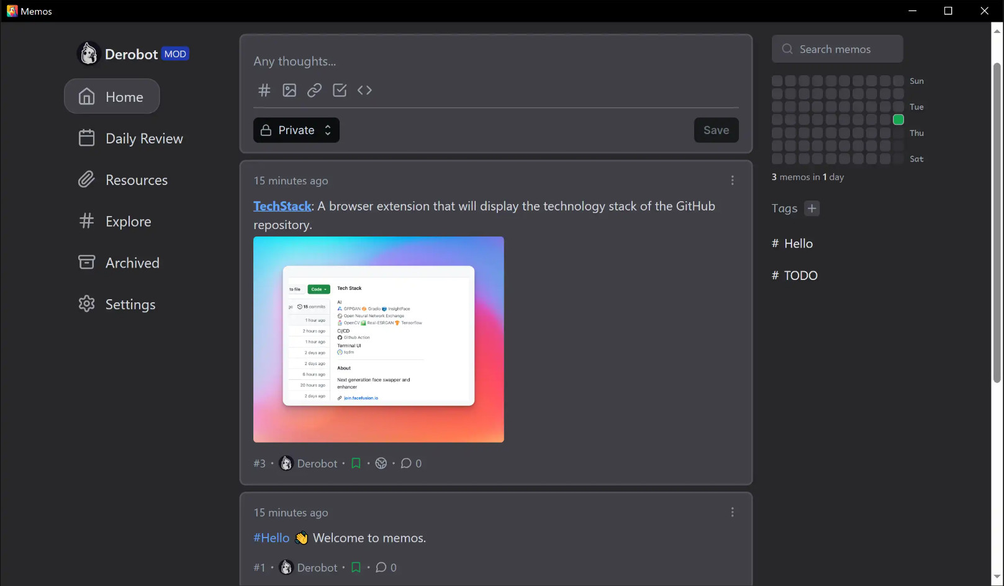Click the memo ID #3 label
Screen dimensions: 1004x586
click(x=260, y=464)
